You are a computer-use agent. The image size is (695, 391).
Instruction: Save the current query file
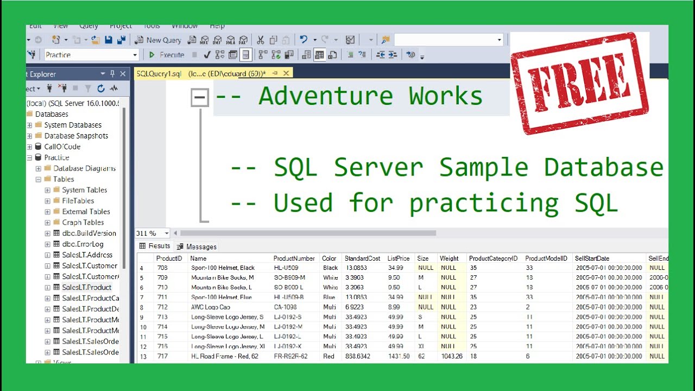(109, 40)
